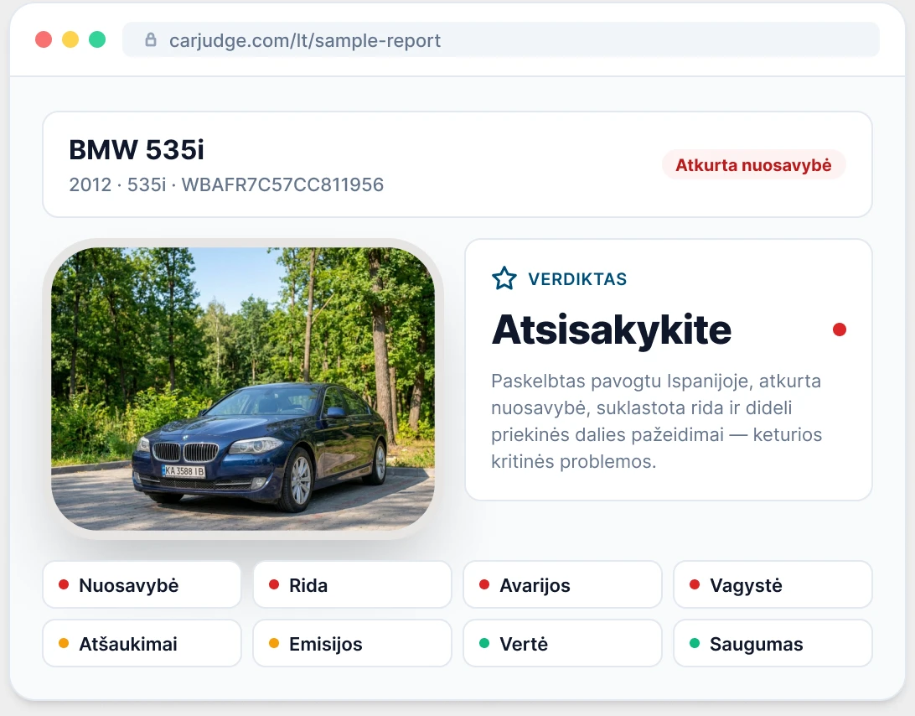Screen dimensions: 915x716
Task: Click the padlock icon in address bar
Action: click(151, 39)
